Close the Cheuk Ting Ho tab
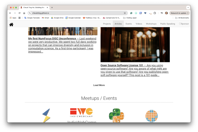This screenshot has height=132, width=198. click(47, 7)
